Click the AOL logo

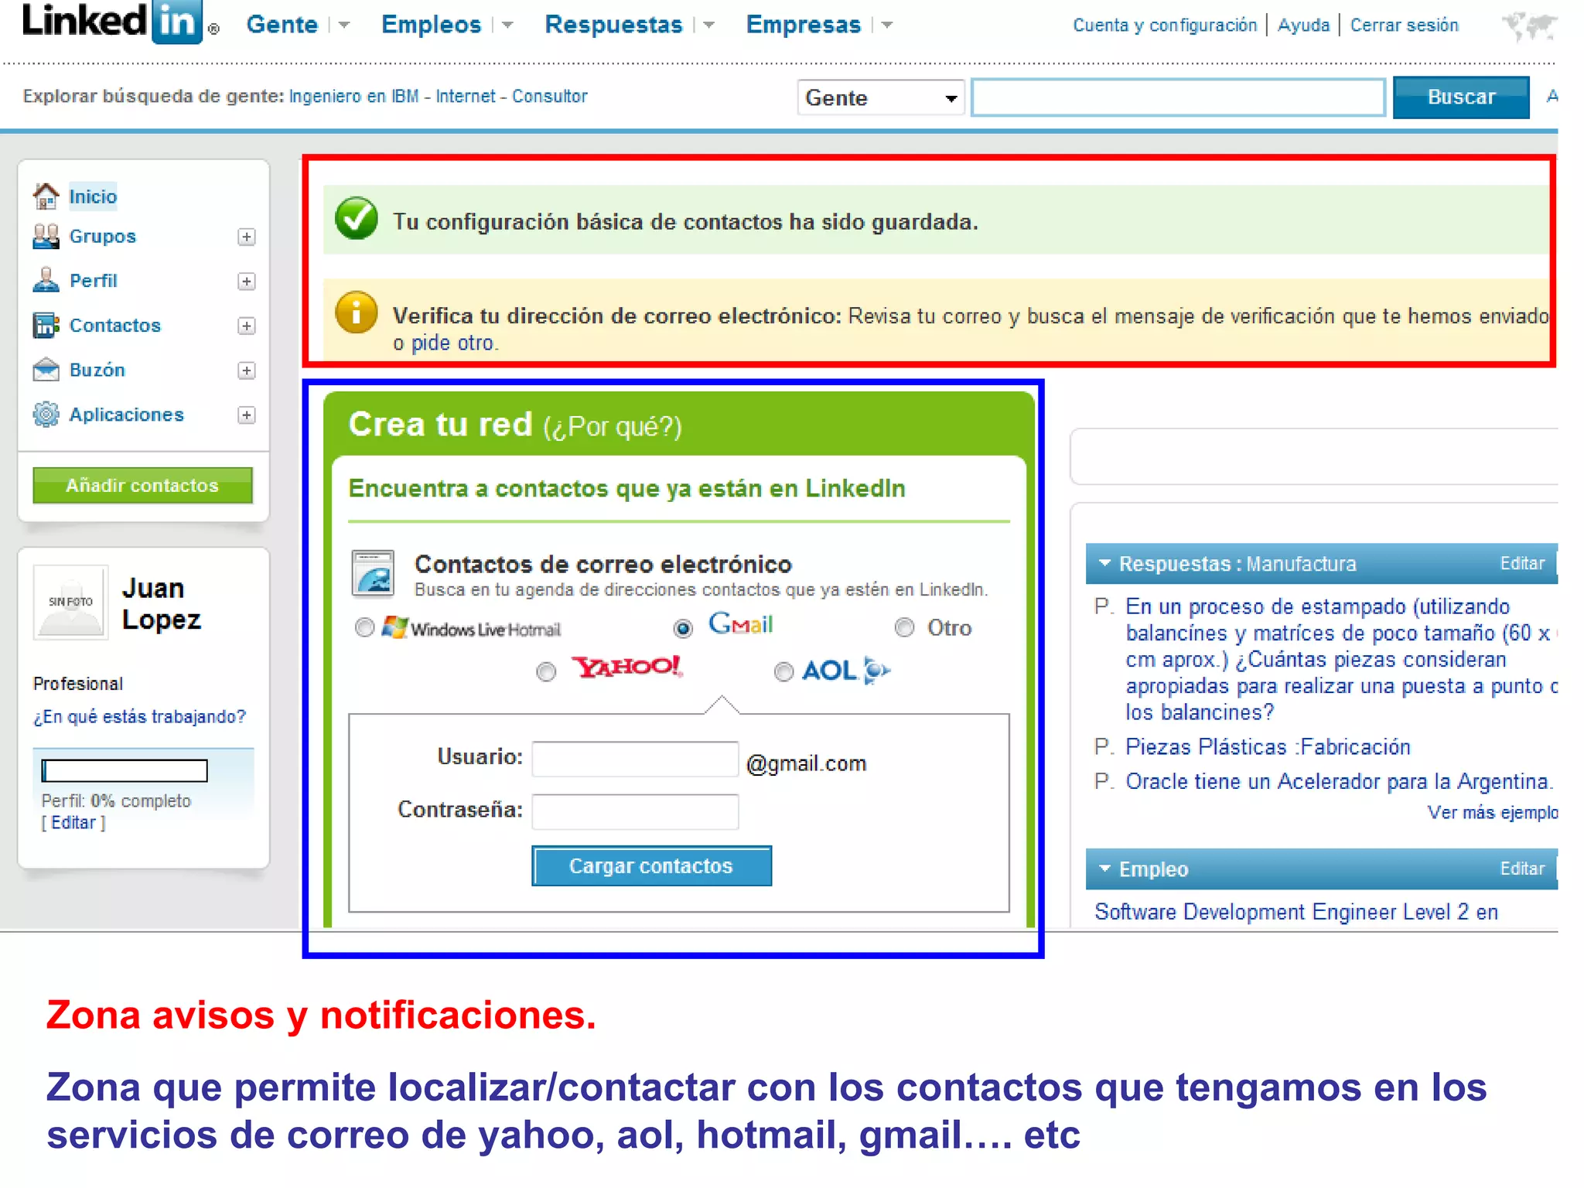[846, 670]
